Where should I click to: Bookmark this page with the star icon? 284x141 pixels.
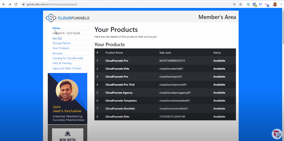(x=240, y=4)
